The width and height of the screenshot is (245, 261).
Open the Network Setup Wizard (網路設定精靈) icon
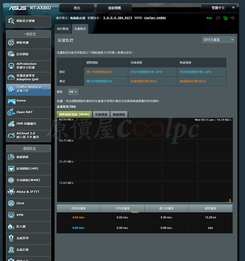click(11, 21)
